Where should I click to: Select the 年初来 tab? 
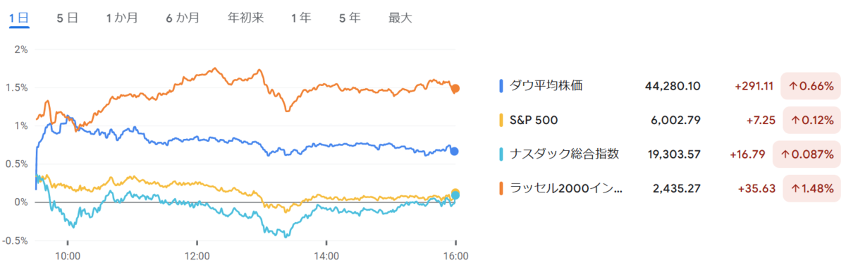point(245,18)
